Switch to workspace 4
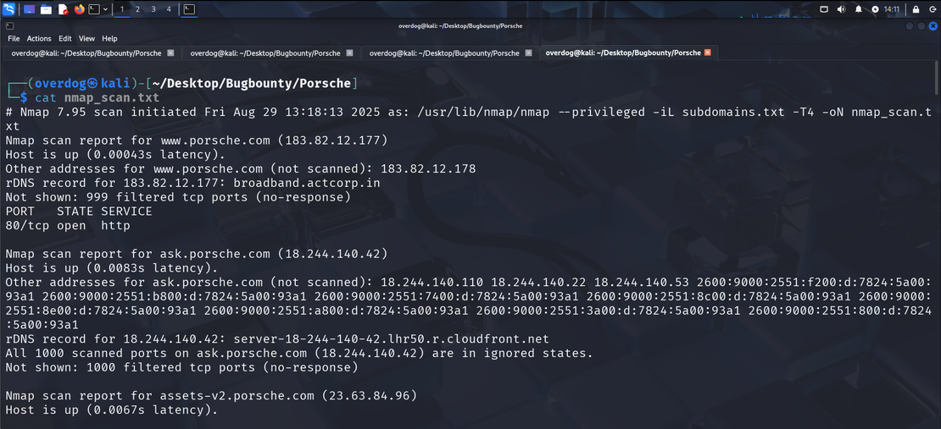941x429 pixels. point(169,9)
